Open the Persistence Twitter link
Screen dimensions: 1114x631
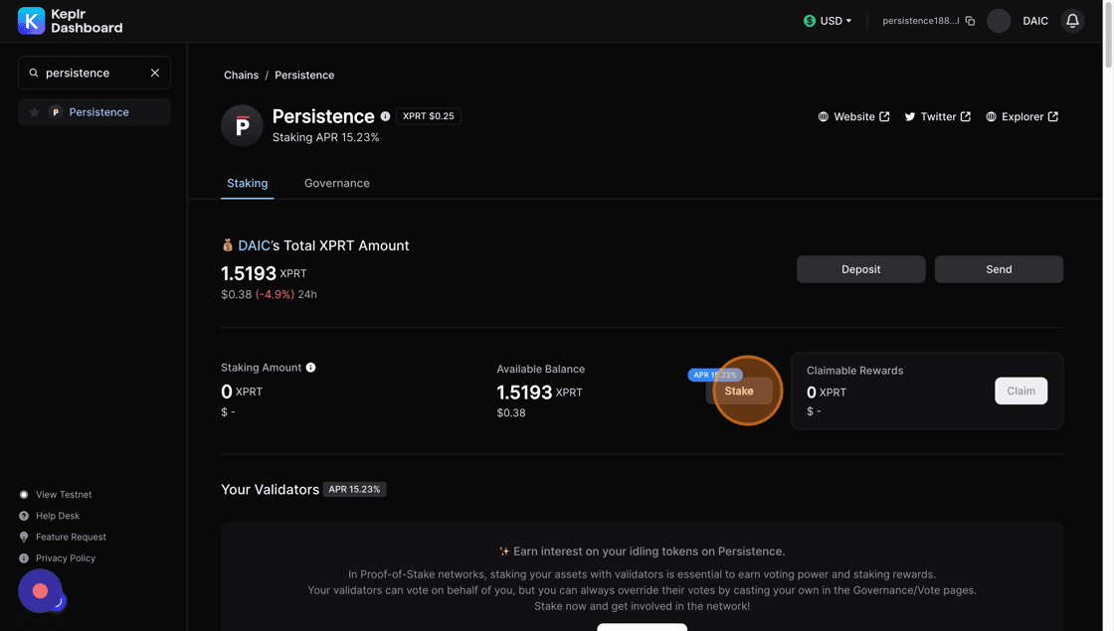(x=937, y=116)
